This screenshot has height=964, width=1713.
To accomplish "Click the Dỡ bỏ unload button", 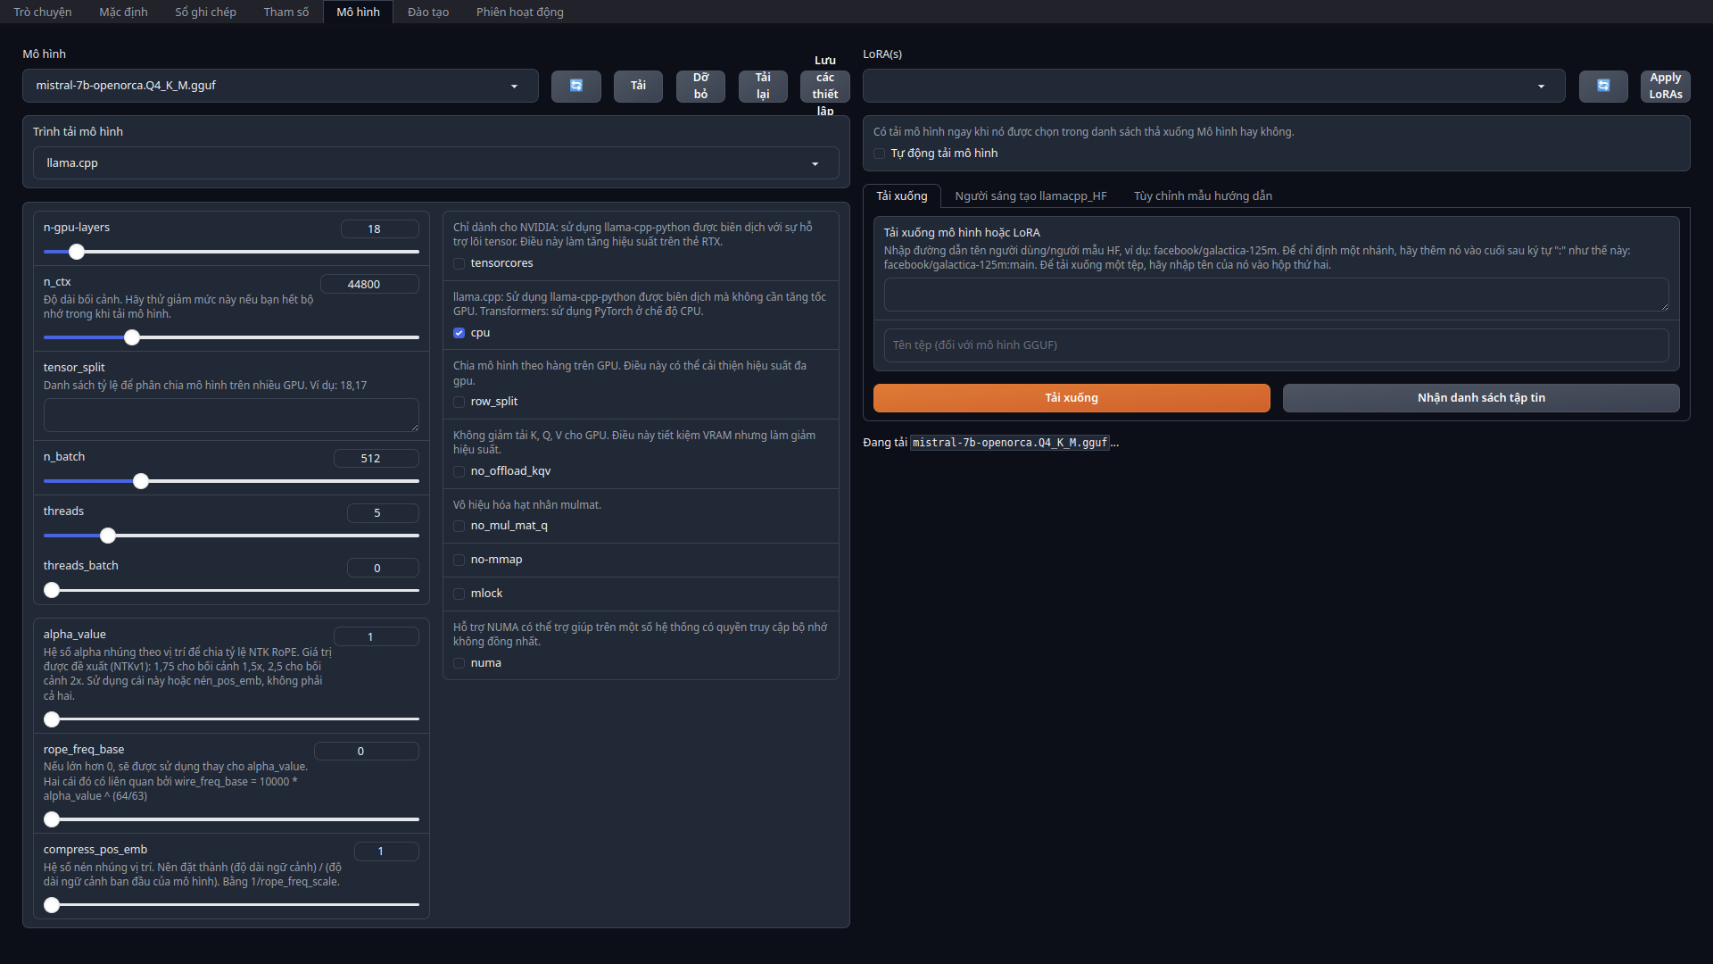I will click(x=700, y=86).
